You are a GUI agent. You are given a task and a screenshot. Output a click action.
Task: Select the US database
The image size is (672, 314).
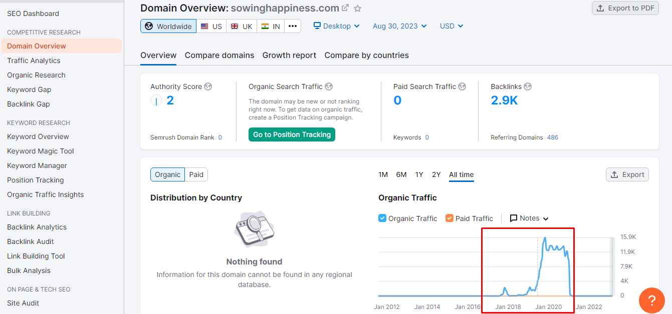211,26
